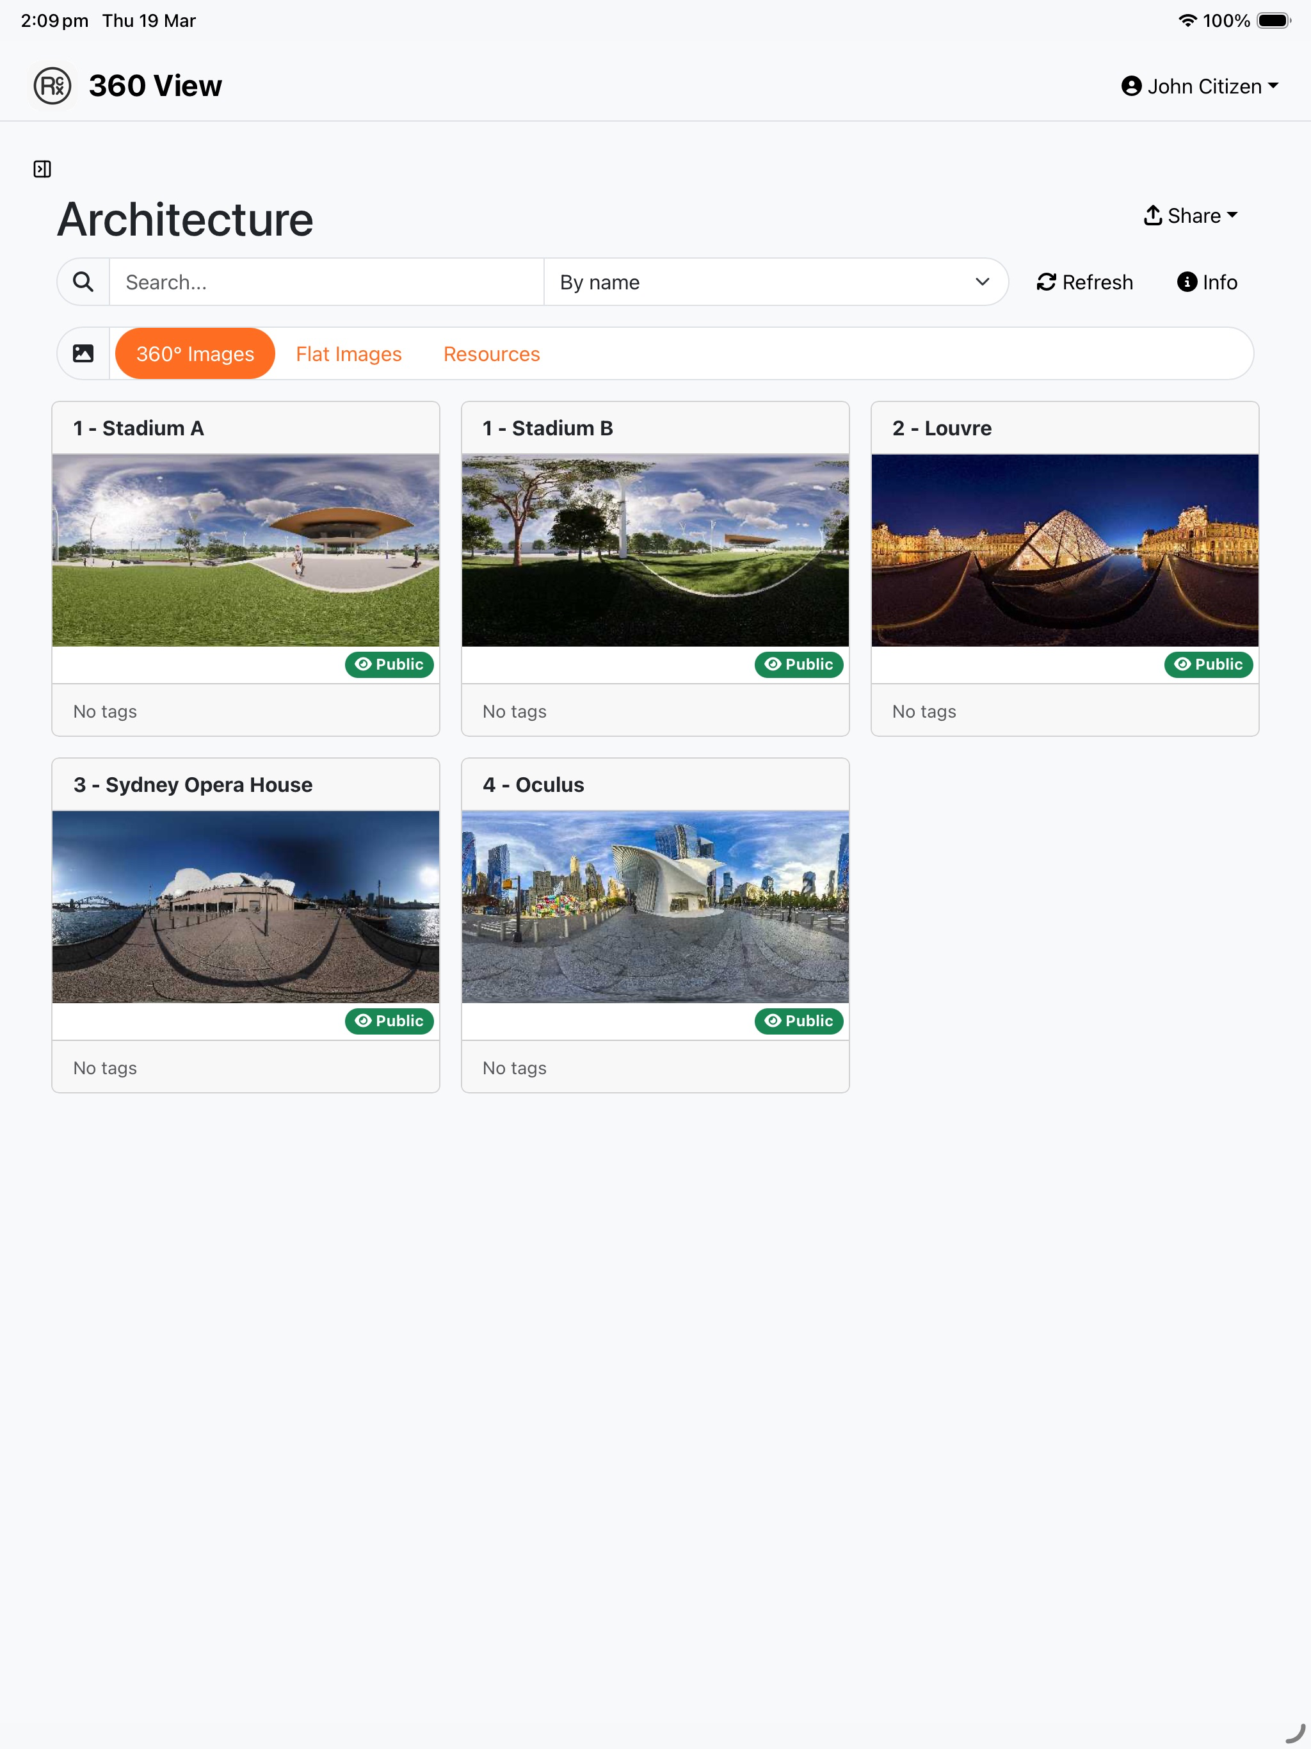Image resolution: width=1311 pixels, height=1749 pixels.
Task: Toggle Public badge on Sydney Opera House
Action: tap(389, 1020)
